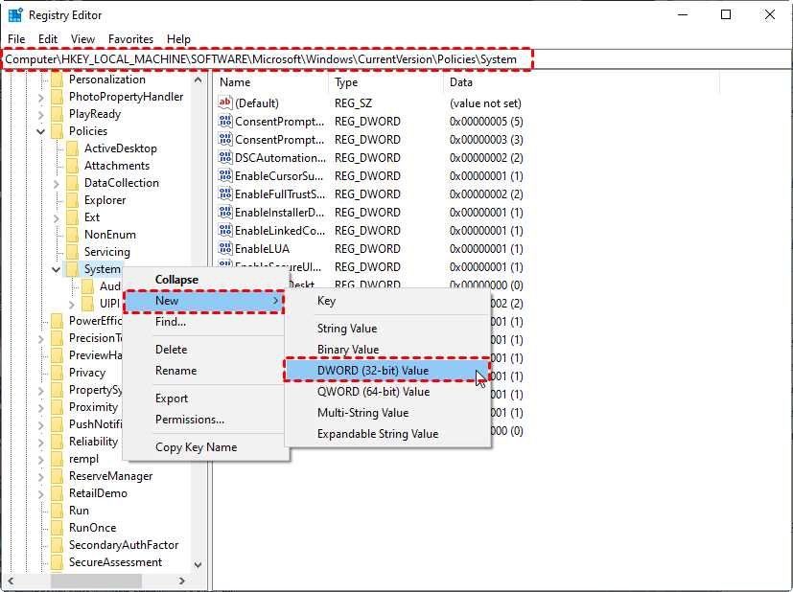
Task: Click the Personalization folder icon
Action: tap(58, 80)
